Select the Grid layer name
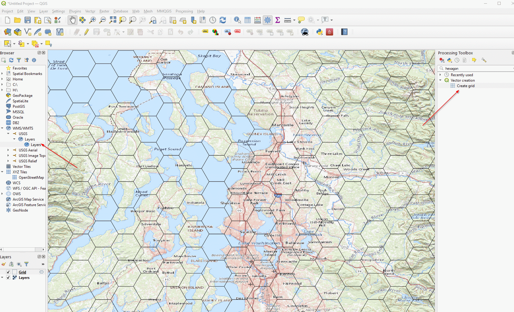The image size is (514, 312). point(22,272)
